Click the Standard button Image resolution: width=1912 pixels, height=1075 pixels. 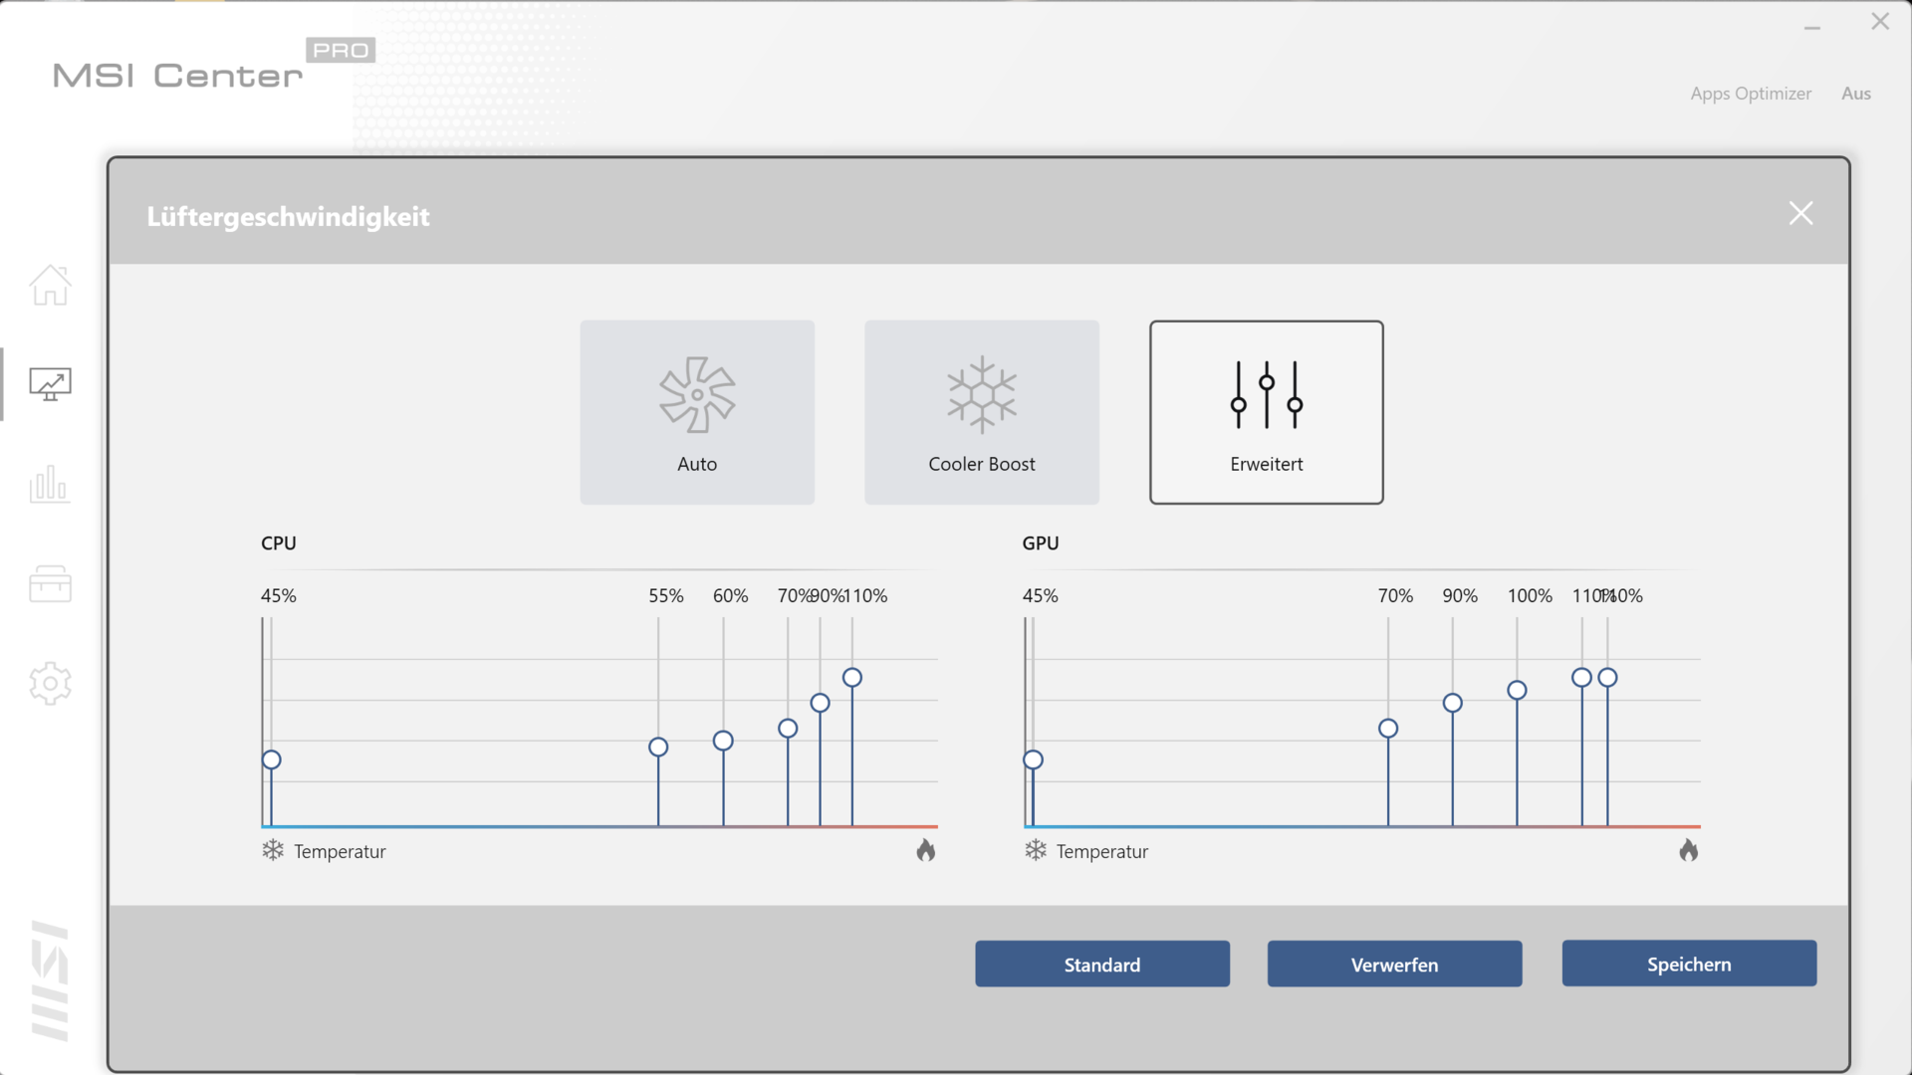pos(1101,964)
